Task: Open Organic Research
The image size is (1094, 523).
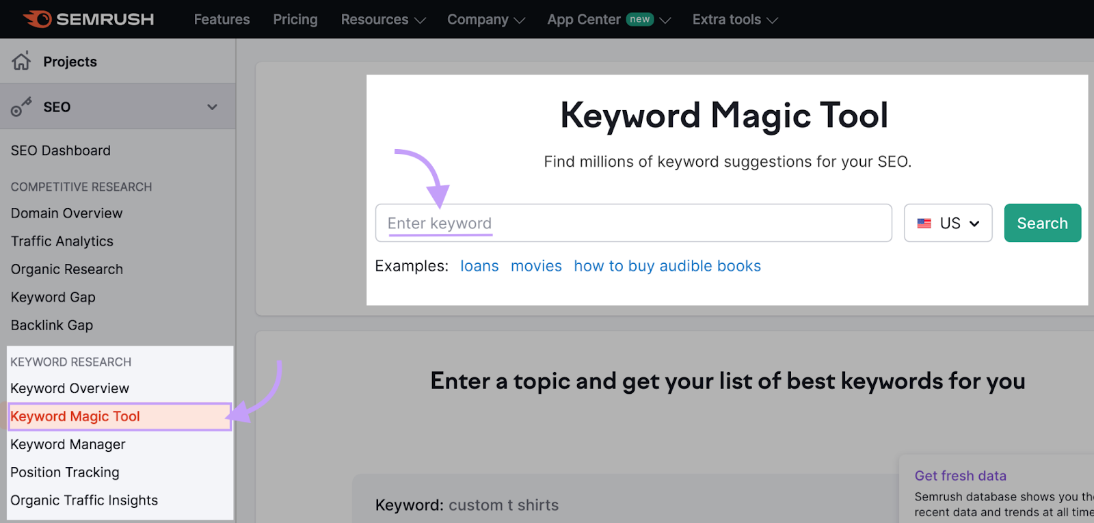Action: pos(67,269)
